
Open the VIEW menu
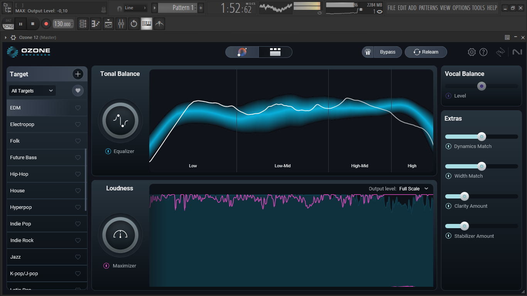[x=445, y=8]
